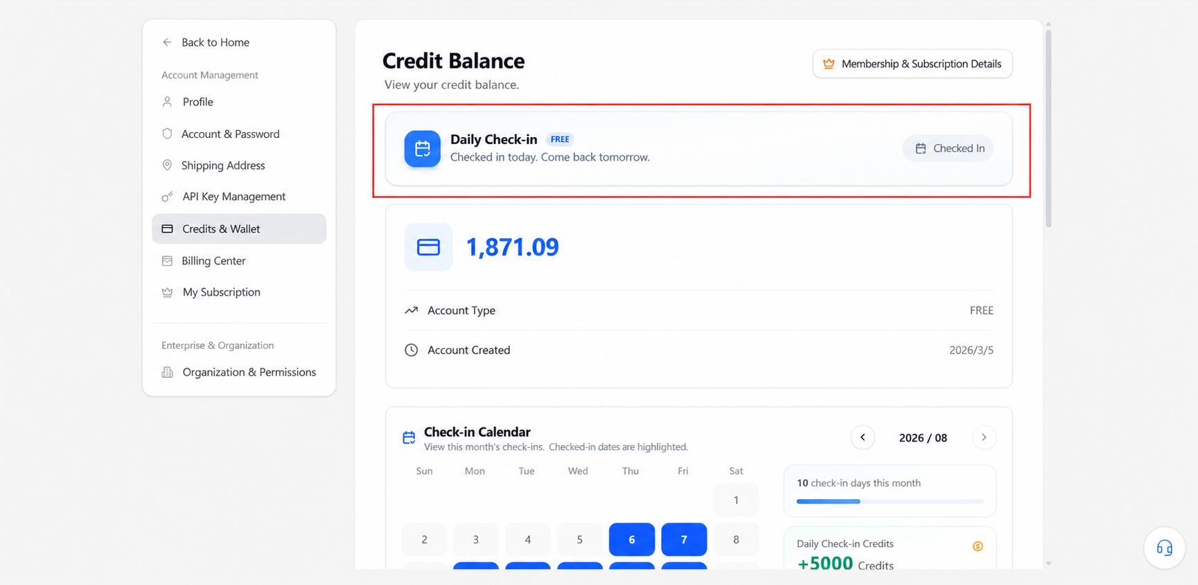This screenshot has height=585, width=1198.
Task: Go to next month in check-in calendar
Action: pyautogui.click(x=984, y=438)
